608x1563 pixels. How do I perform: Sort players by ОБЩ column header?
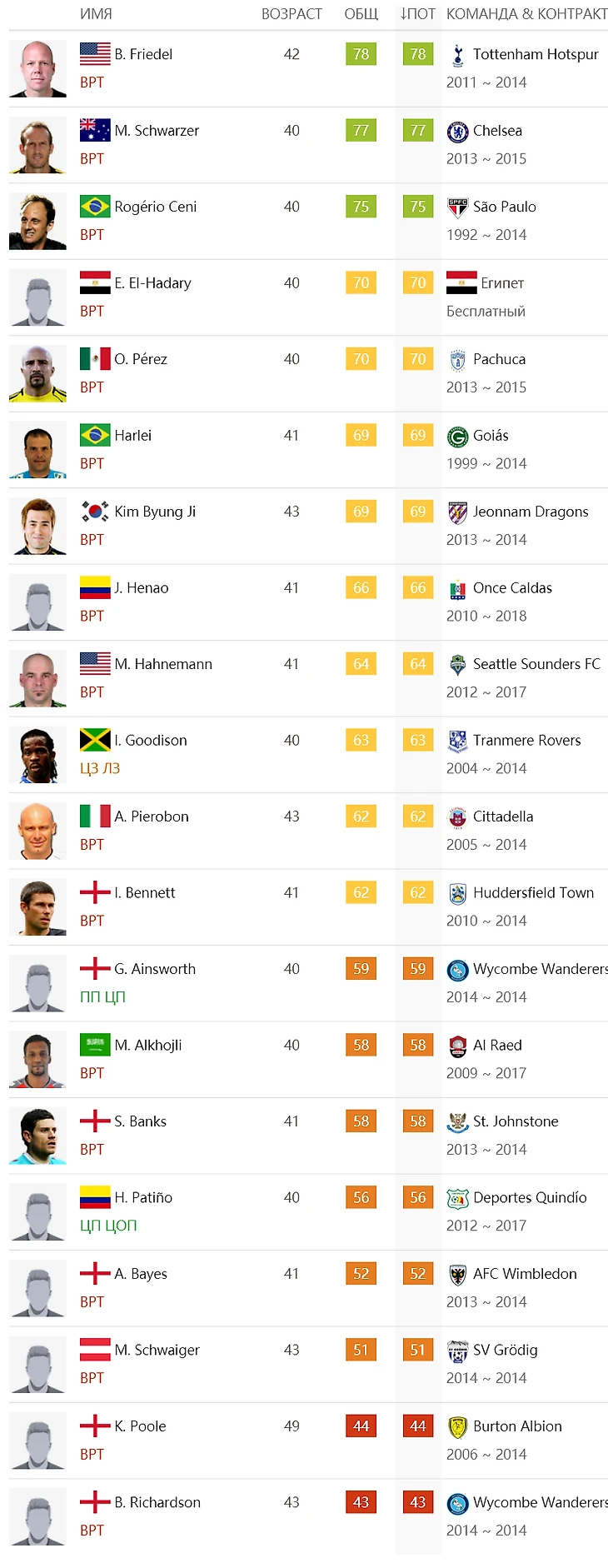pos(361,14)
